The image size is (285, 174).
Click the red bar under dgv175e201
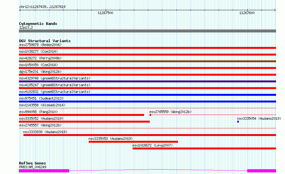pyautogui.click(x=147, y=75)
